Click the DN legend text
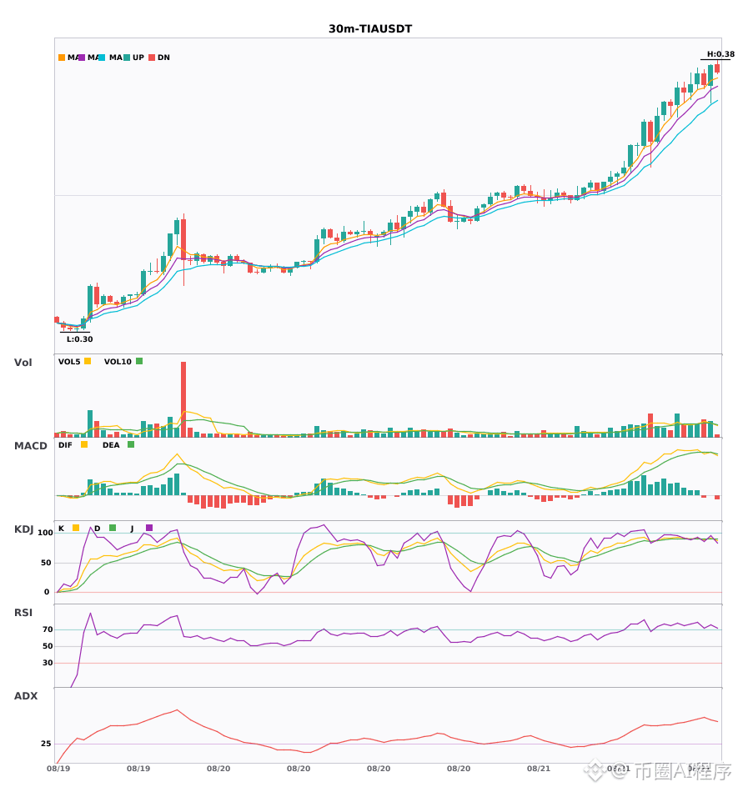The image size is (738, 792). [163, 58]
